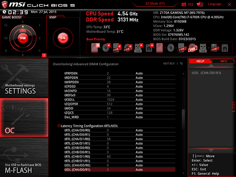This screenshot has height=177, width=236.
Task: Select the tZQCS row label
Action: pos(69,113)
